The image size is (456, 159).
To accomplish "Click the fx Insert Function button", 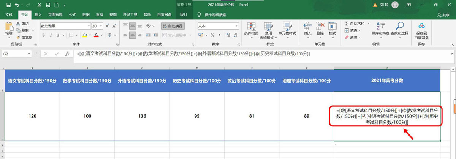I will [x=67, y=54].
